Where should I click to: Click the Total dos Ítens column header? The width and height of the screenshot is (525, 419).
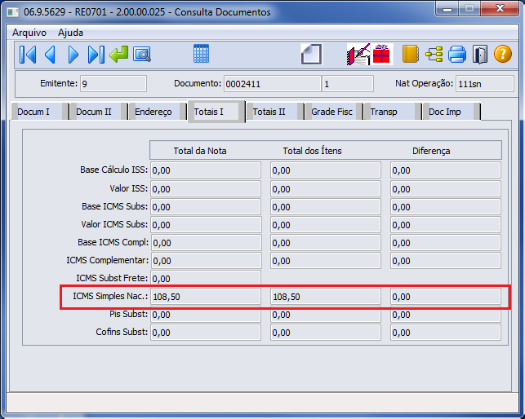click(x=313, y=151)
